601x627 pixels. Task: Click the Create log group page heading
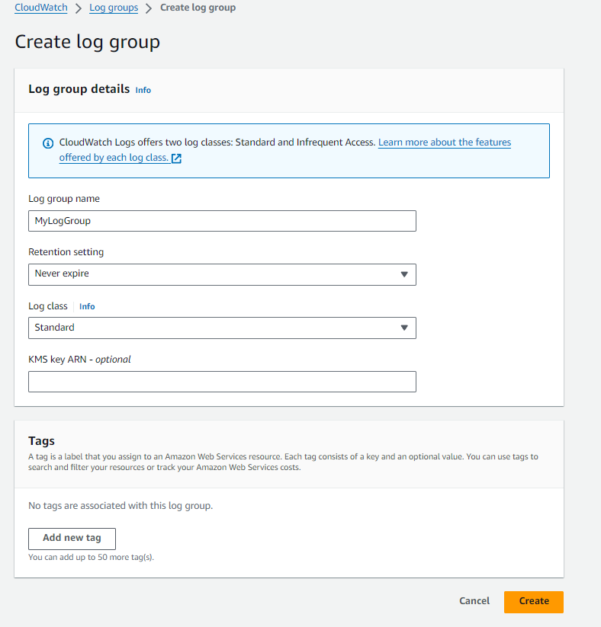88,42
